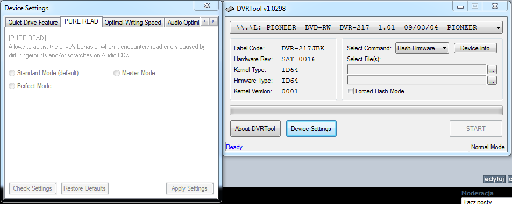Click the START button
The height and width of the screenshot is (204, 512).
pos(476,129)
